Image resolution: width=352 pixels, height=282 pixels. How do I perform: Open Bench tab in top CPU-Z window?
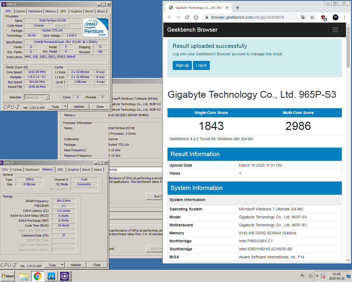click(x=89, y=11)
